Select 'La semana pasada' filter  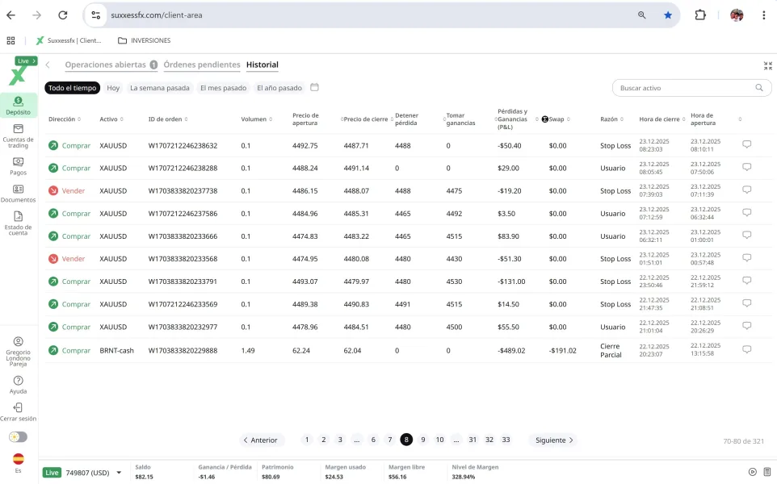click(160, 88)
